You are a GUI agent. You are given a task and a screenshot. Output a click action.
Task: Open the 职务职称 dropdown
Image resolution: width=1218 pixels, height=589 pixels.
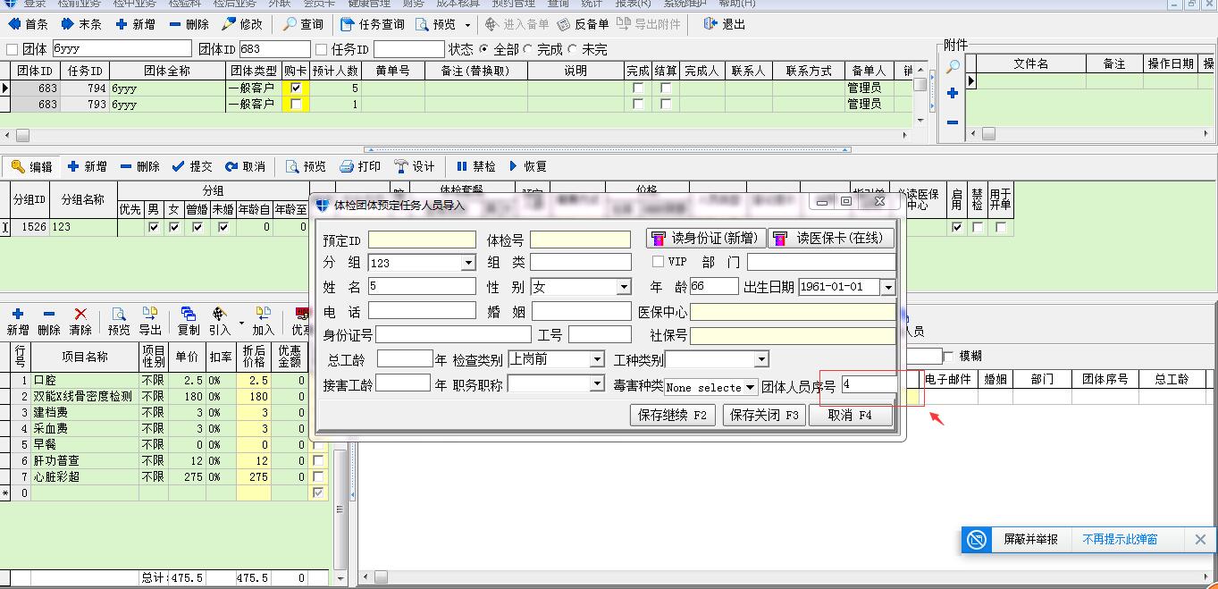[x=597, y=383]
